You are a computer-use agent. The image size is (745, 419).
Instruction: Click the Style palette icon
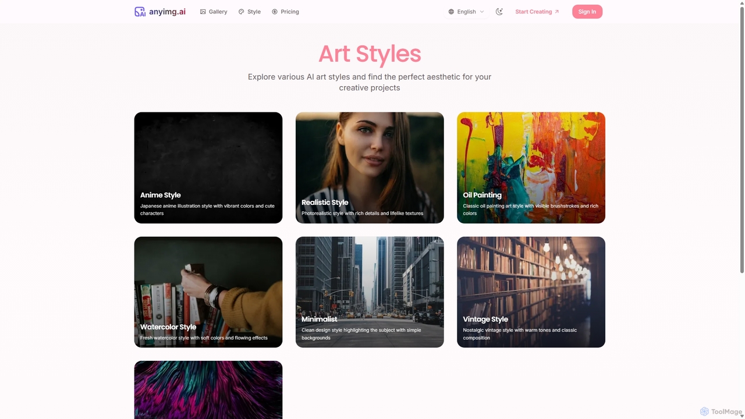coord(241,12)
